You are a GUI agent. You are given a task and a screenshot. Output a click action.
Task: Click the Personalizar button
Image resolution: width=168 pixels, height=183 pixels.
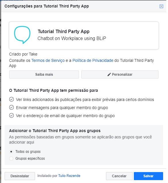point(120,75)
